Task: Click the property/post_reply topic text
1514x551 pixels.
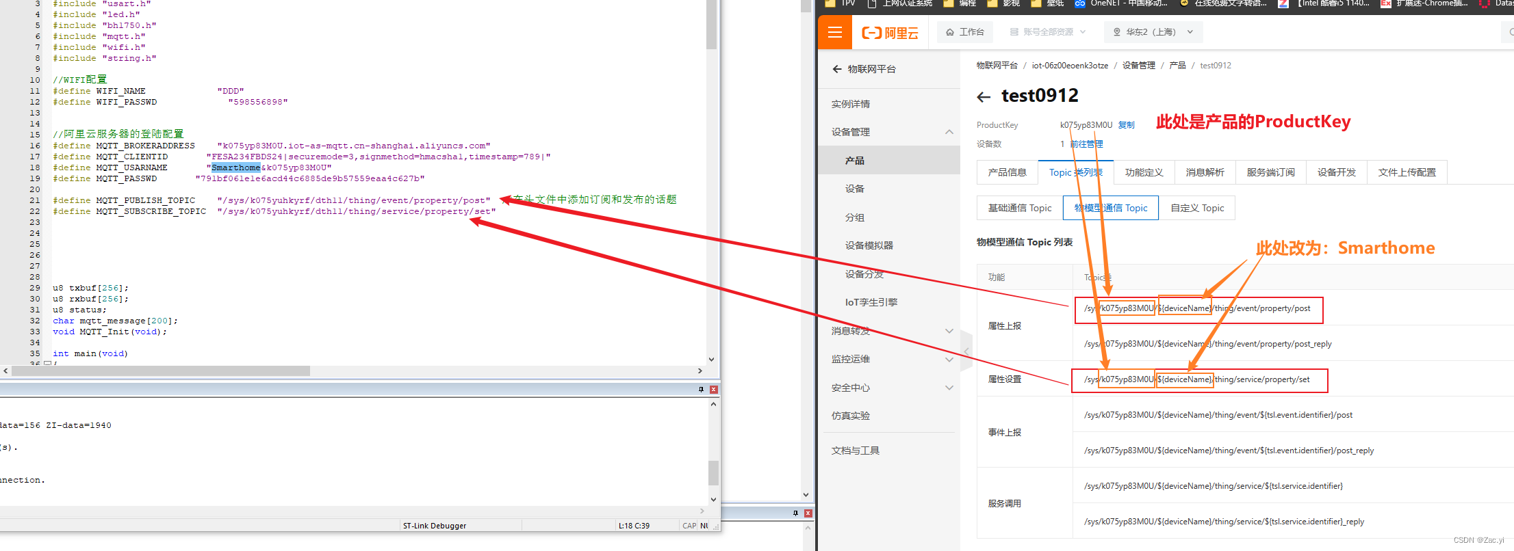Action: (x=1207, y=344)
